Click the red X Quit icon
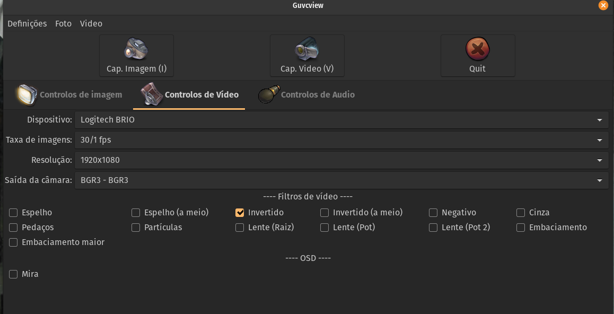 (x=477, y=49)
